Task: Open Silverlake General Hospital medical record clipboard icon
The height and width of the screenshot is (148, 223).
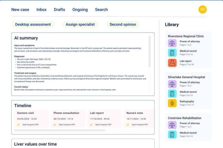Action: pos(172,94)
